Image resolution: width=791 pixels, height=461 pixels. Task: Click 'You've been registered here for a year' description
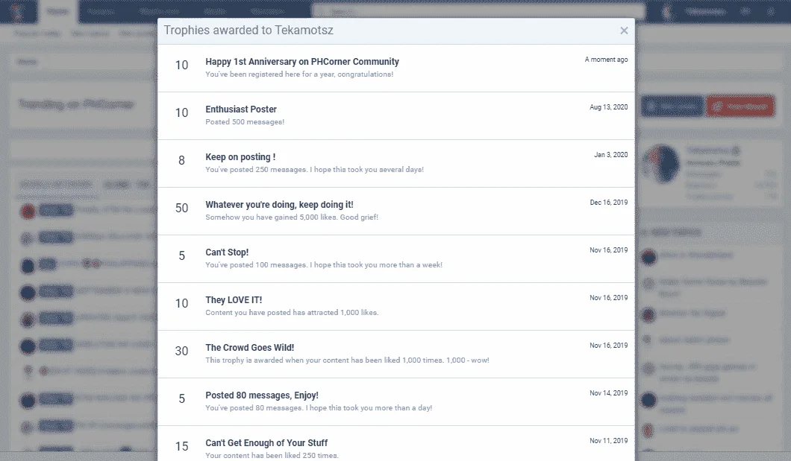(299, 74)
